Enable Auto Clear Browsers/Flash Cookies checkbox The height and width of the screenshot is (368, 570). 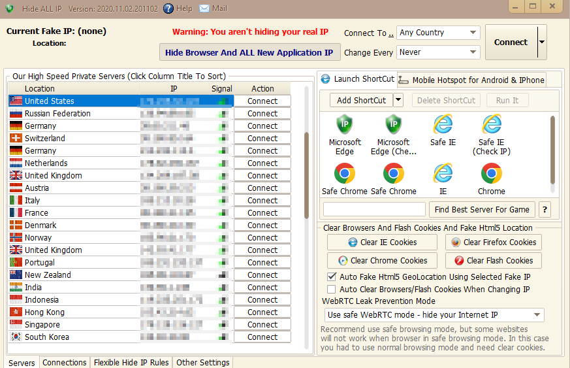(332, 289)
